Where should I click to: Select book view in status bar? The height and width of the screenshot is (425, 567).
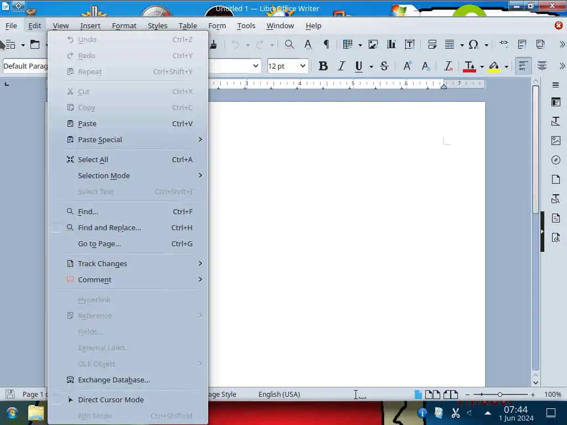pyautogui.click(x=451, y=394)
